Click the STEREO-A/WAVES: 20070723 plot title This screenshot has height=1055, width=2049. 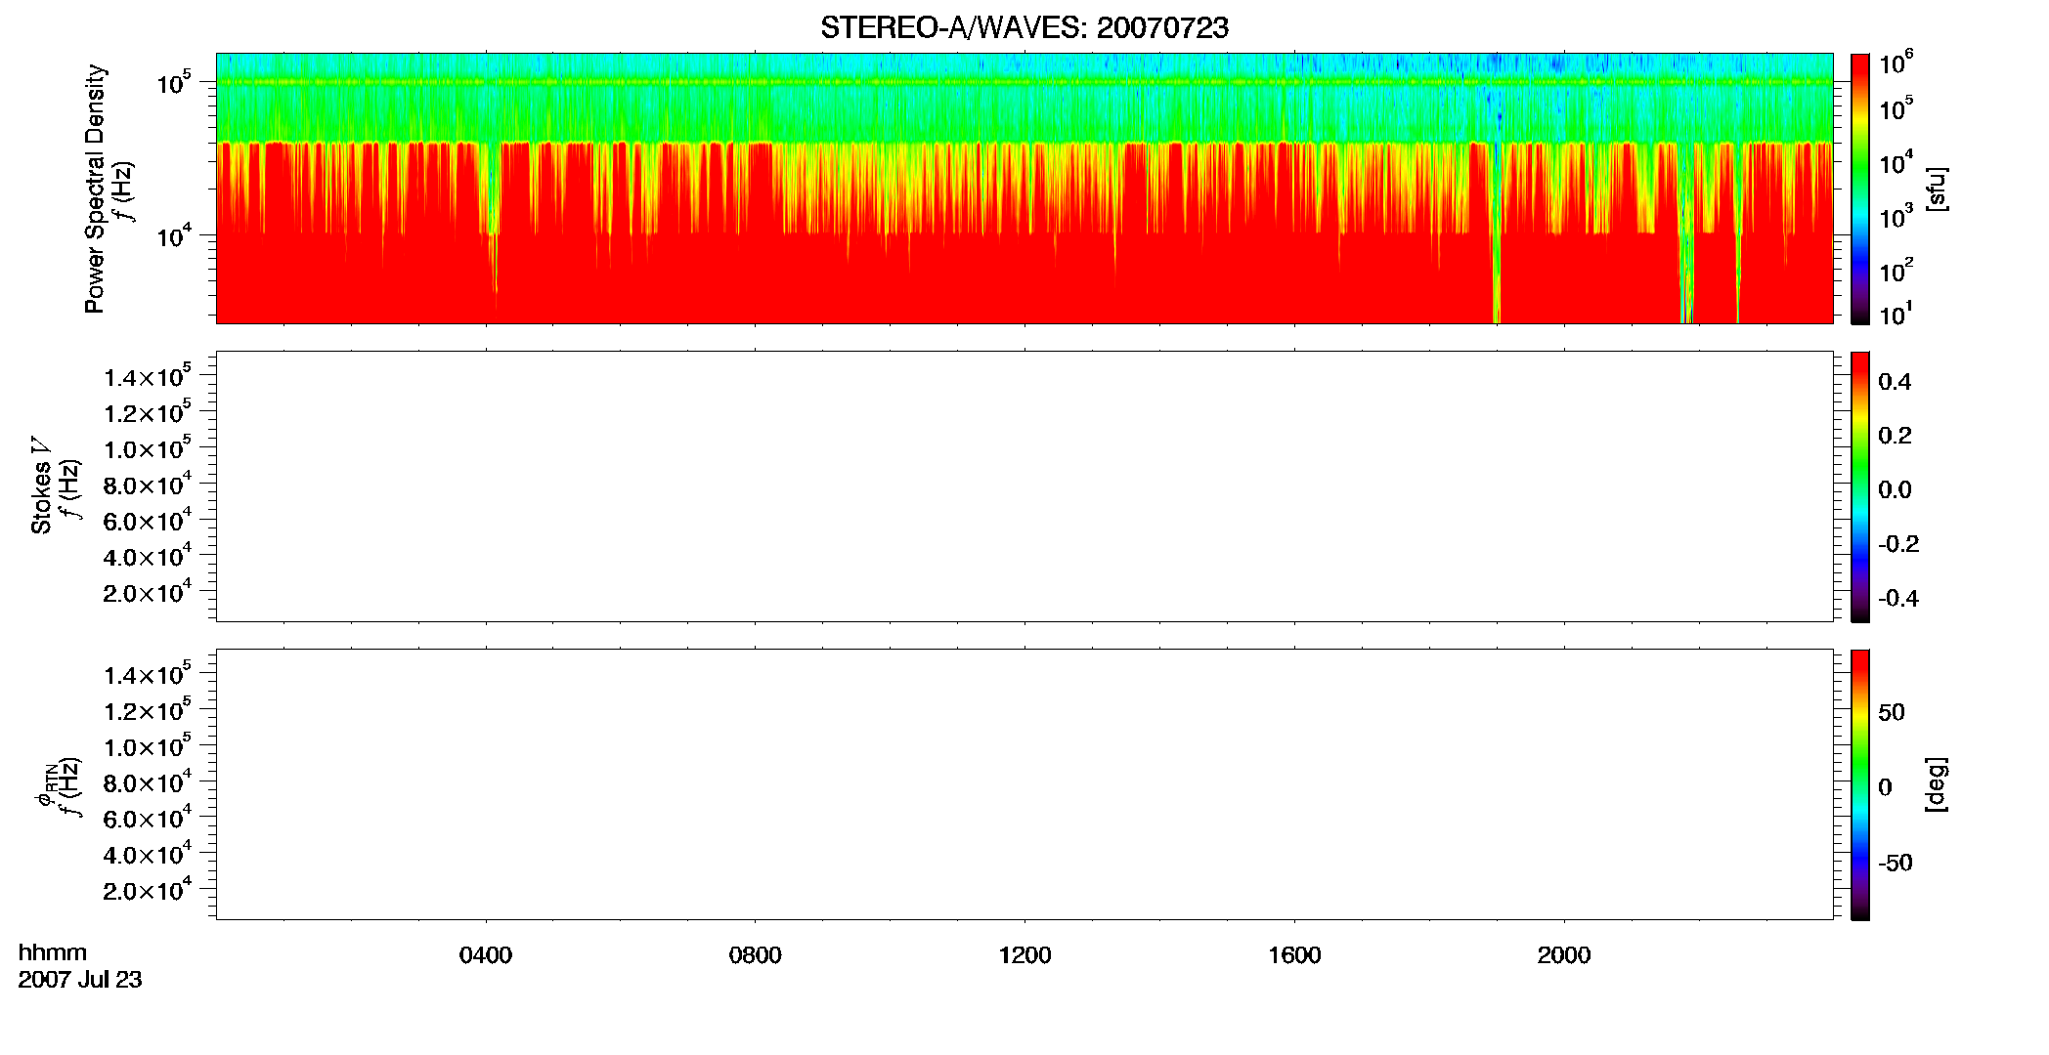pos(1024,27)
